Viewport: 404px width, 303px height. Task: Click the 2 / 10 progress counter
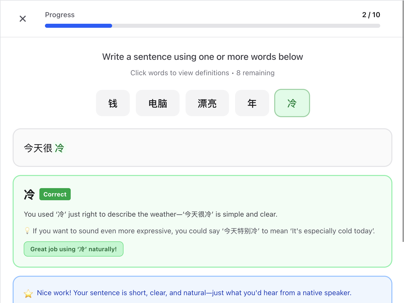pyautogui.click(x=371, y=15)
